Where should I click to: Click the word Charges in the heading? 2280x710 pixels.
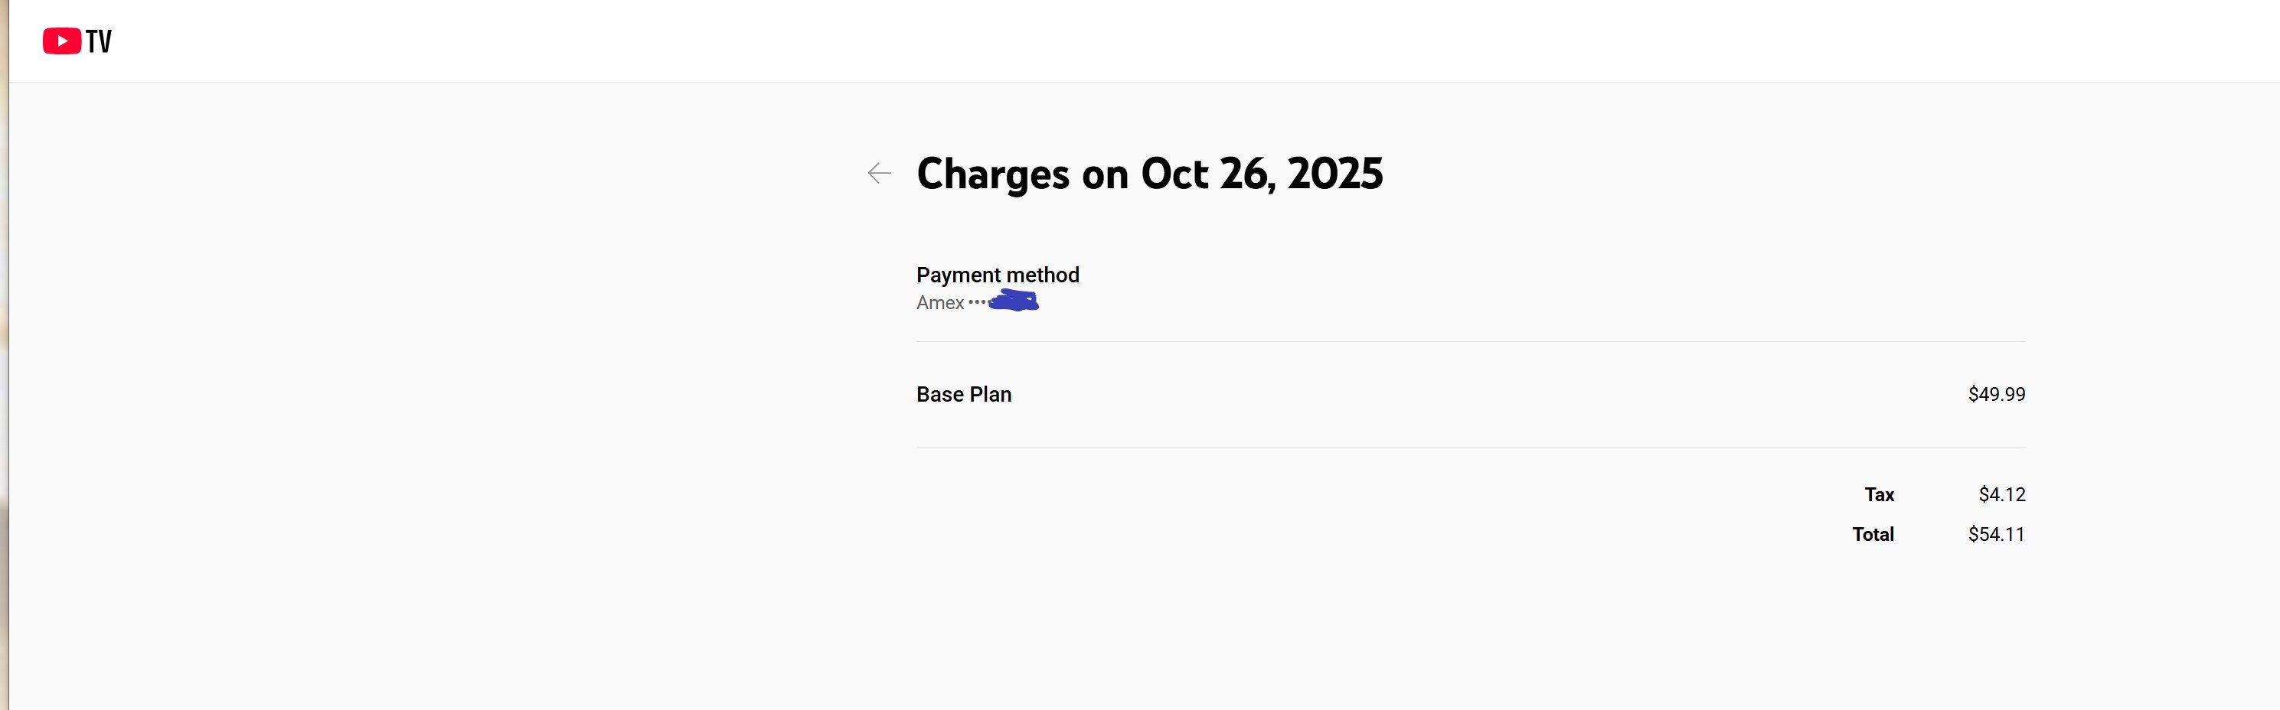(x=992, y=174)
